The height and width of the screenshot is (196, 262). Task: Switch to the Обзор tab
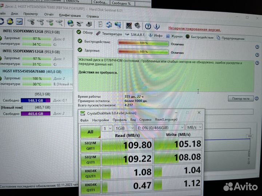(85, 33)
